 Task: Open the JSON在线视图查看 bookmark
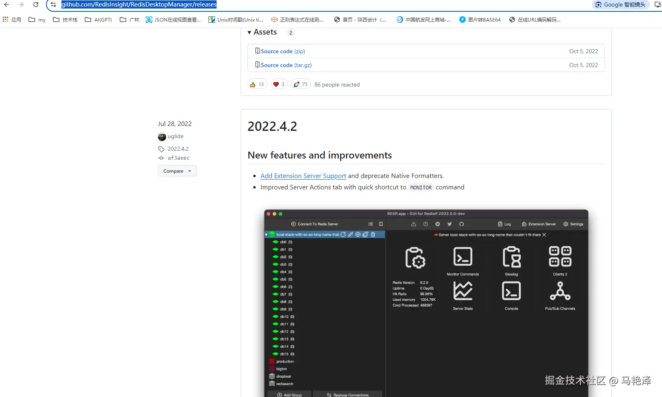(173, 20)
